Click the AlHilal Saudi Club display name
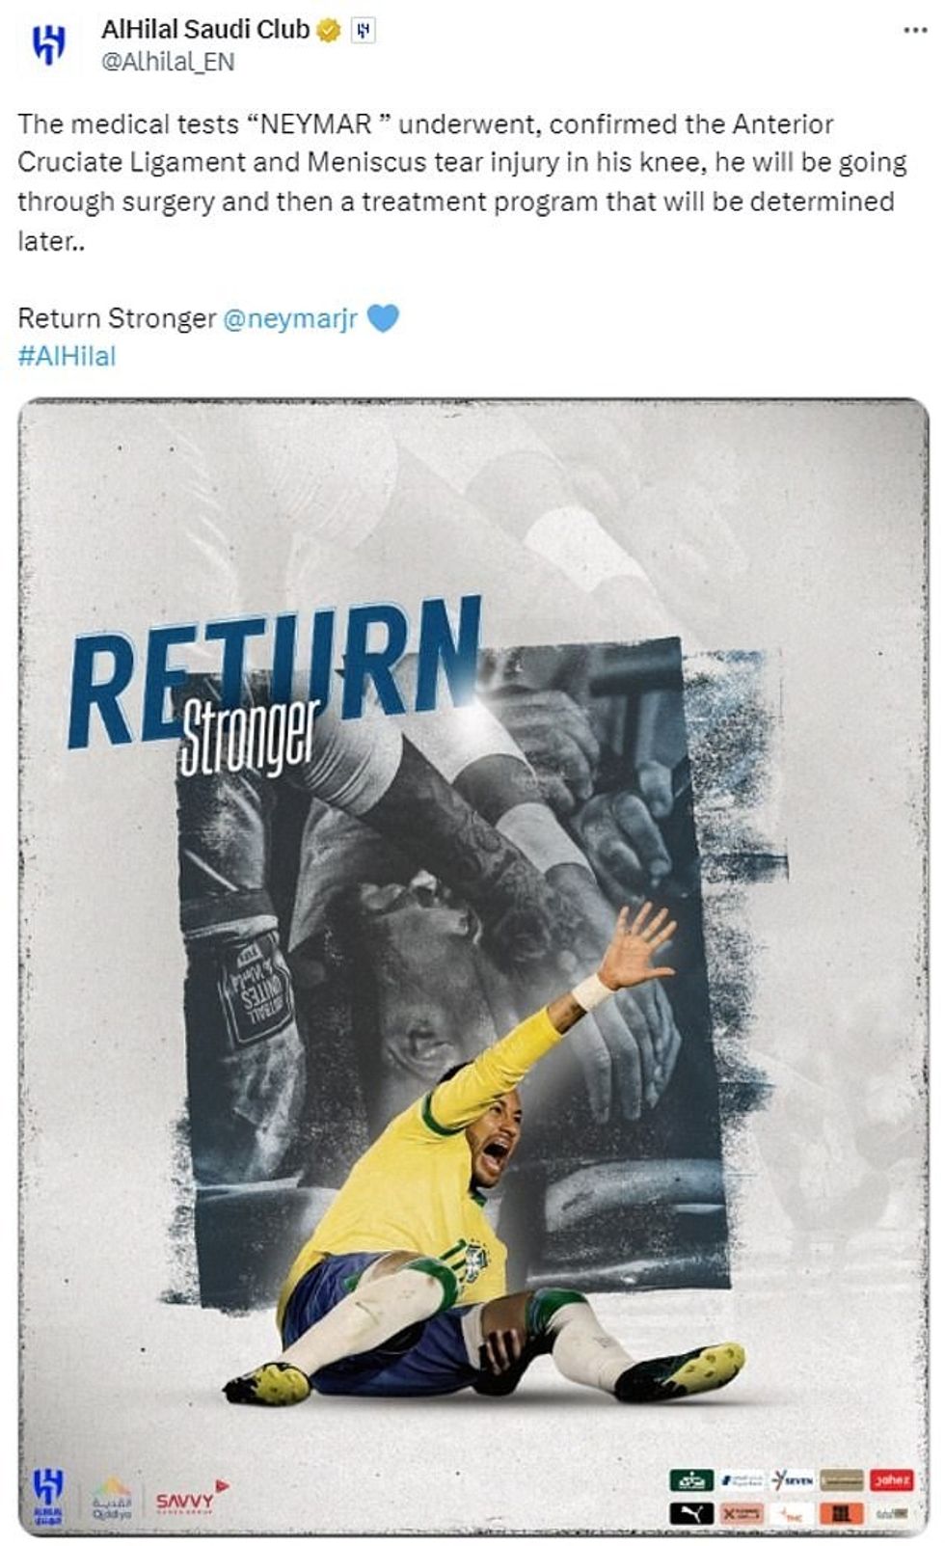The height and width of the screenshot is (1546, 945). pyautogui.click(x=205, y=30)
